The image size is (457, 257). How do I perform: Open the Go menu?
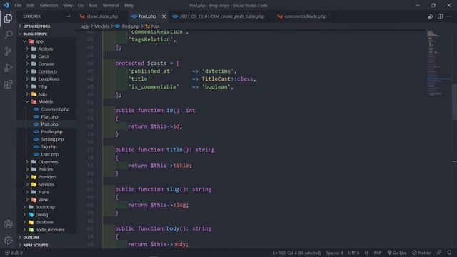(x=81, y=5)
